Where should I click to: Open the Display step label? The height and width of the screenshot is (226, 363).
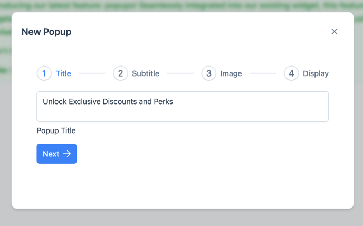pos(316,73)
